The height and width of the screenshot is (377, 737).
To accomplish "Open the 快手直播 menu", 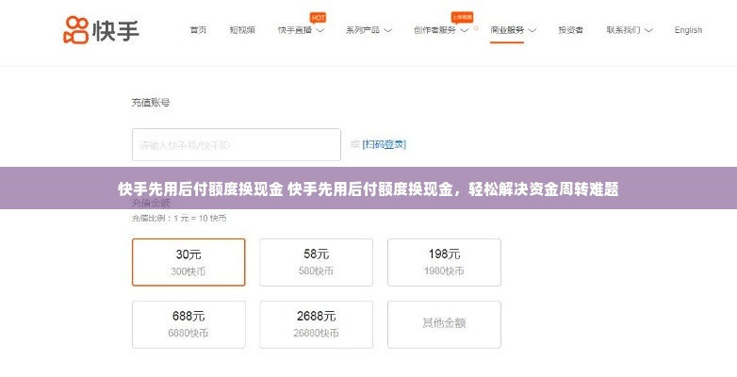I will [x=295, y=30].
